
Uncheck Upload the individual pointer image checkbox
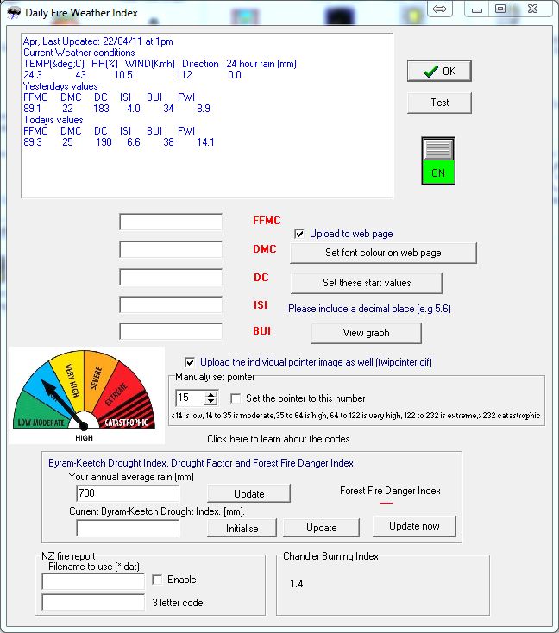point(190,362)
